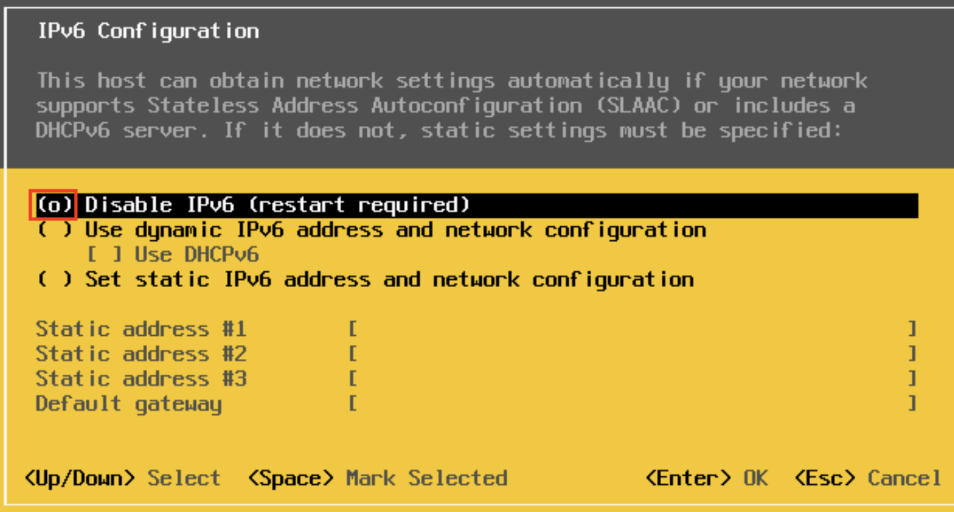The height and width of the screenshot is (512, 954).
Task: Choose the Set static IPv6 address radio
Action: coord(54,280)
